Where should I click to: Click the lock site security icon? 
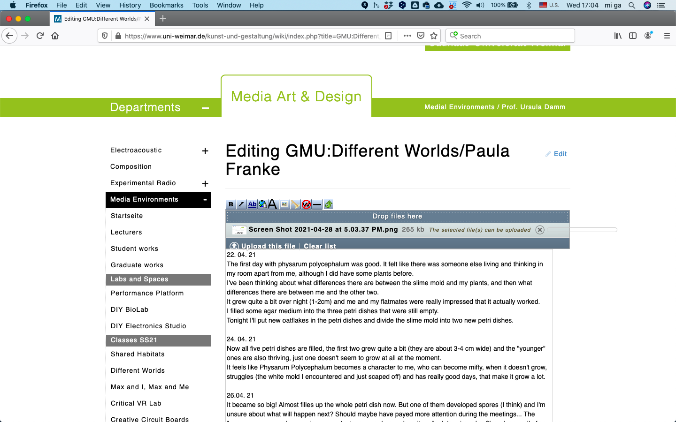(x=118, y=36)
